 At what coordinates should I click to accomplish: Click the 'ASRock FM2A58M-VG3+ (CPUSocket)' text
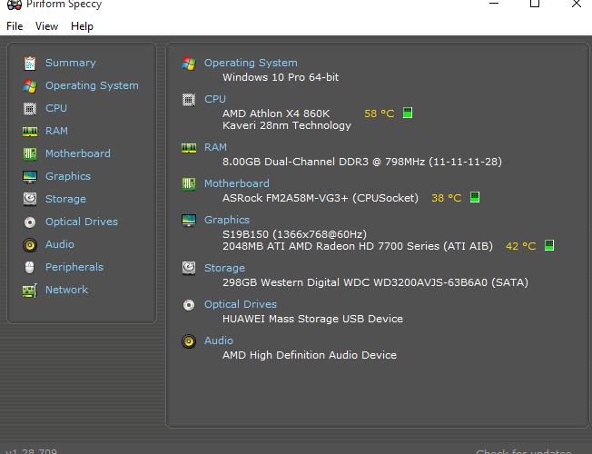pyautogui.click(x=321, y=198)
